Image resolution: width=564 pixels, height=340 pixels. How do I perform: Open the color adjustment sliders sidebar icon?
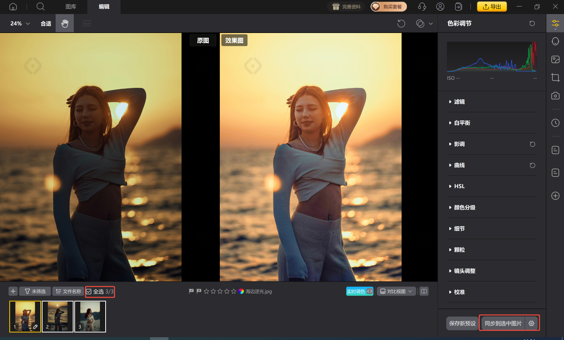tap(555, 23)
